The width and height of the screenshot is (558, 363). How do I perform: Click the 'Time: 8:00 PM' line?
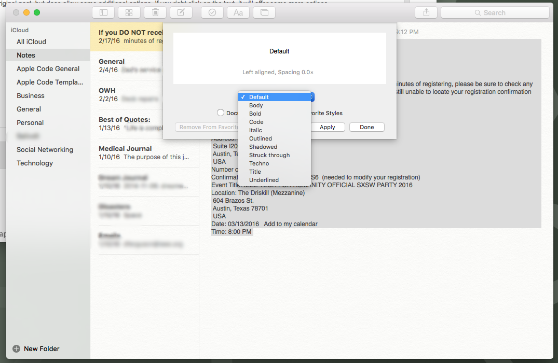[x=232, y=232]
